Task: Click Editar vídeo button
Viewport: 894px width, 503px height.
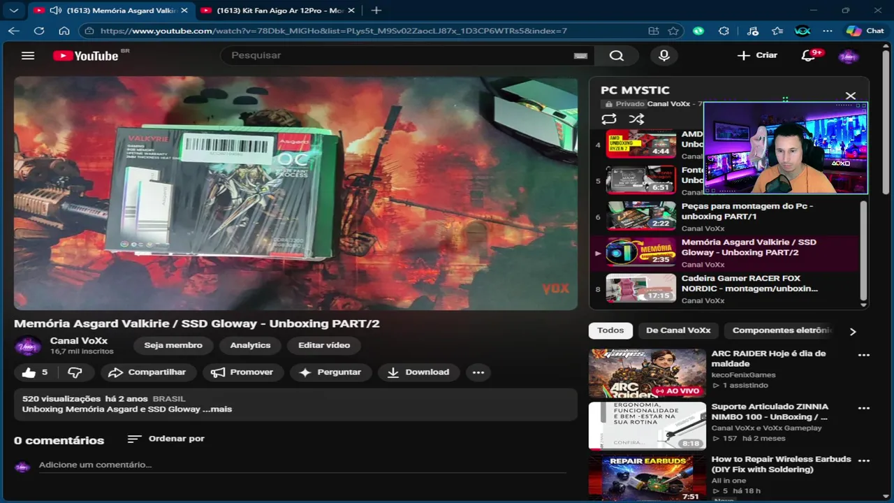Action: click(x=324, y=345)
